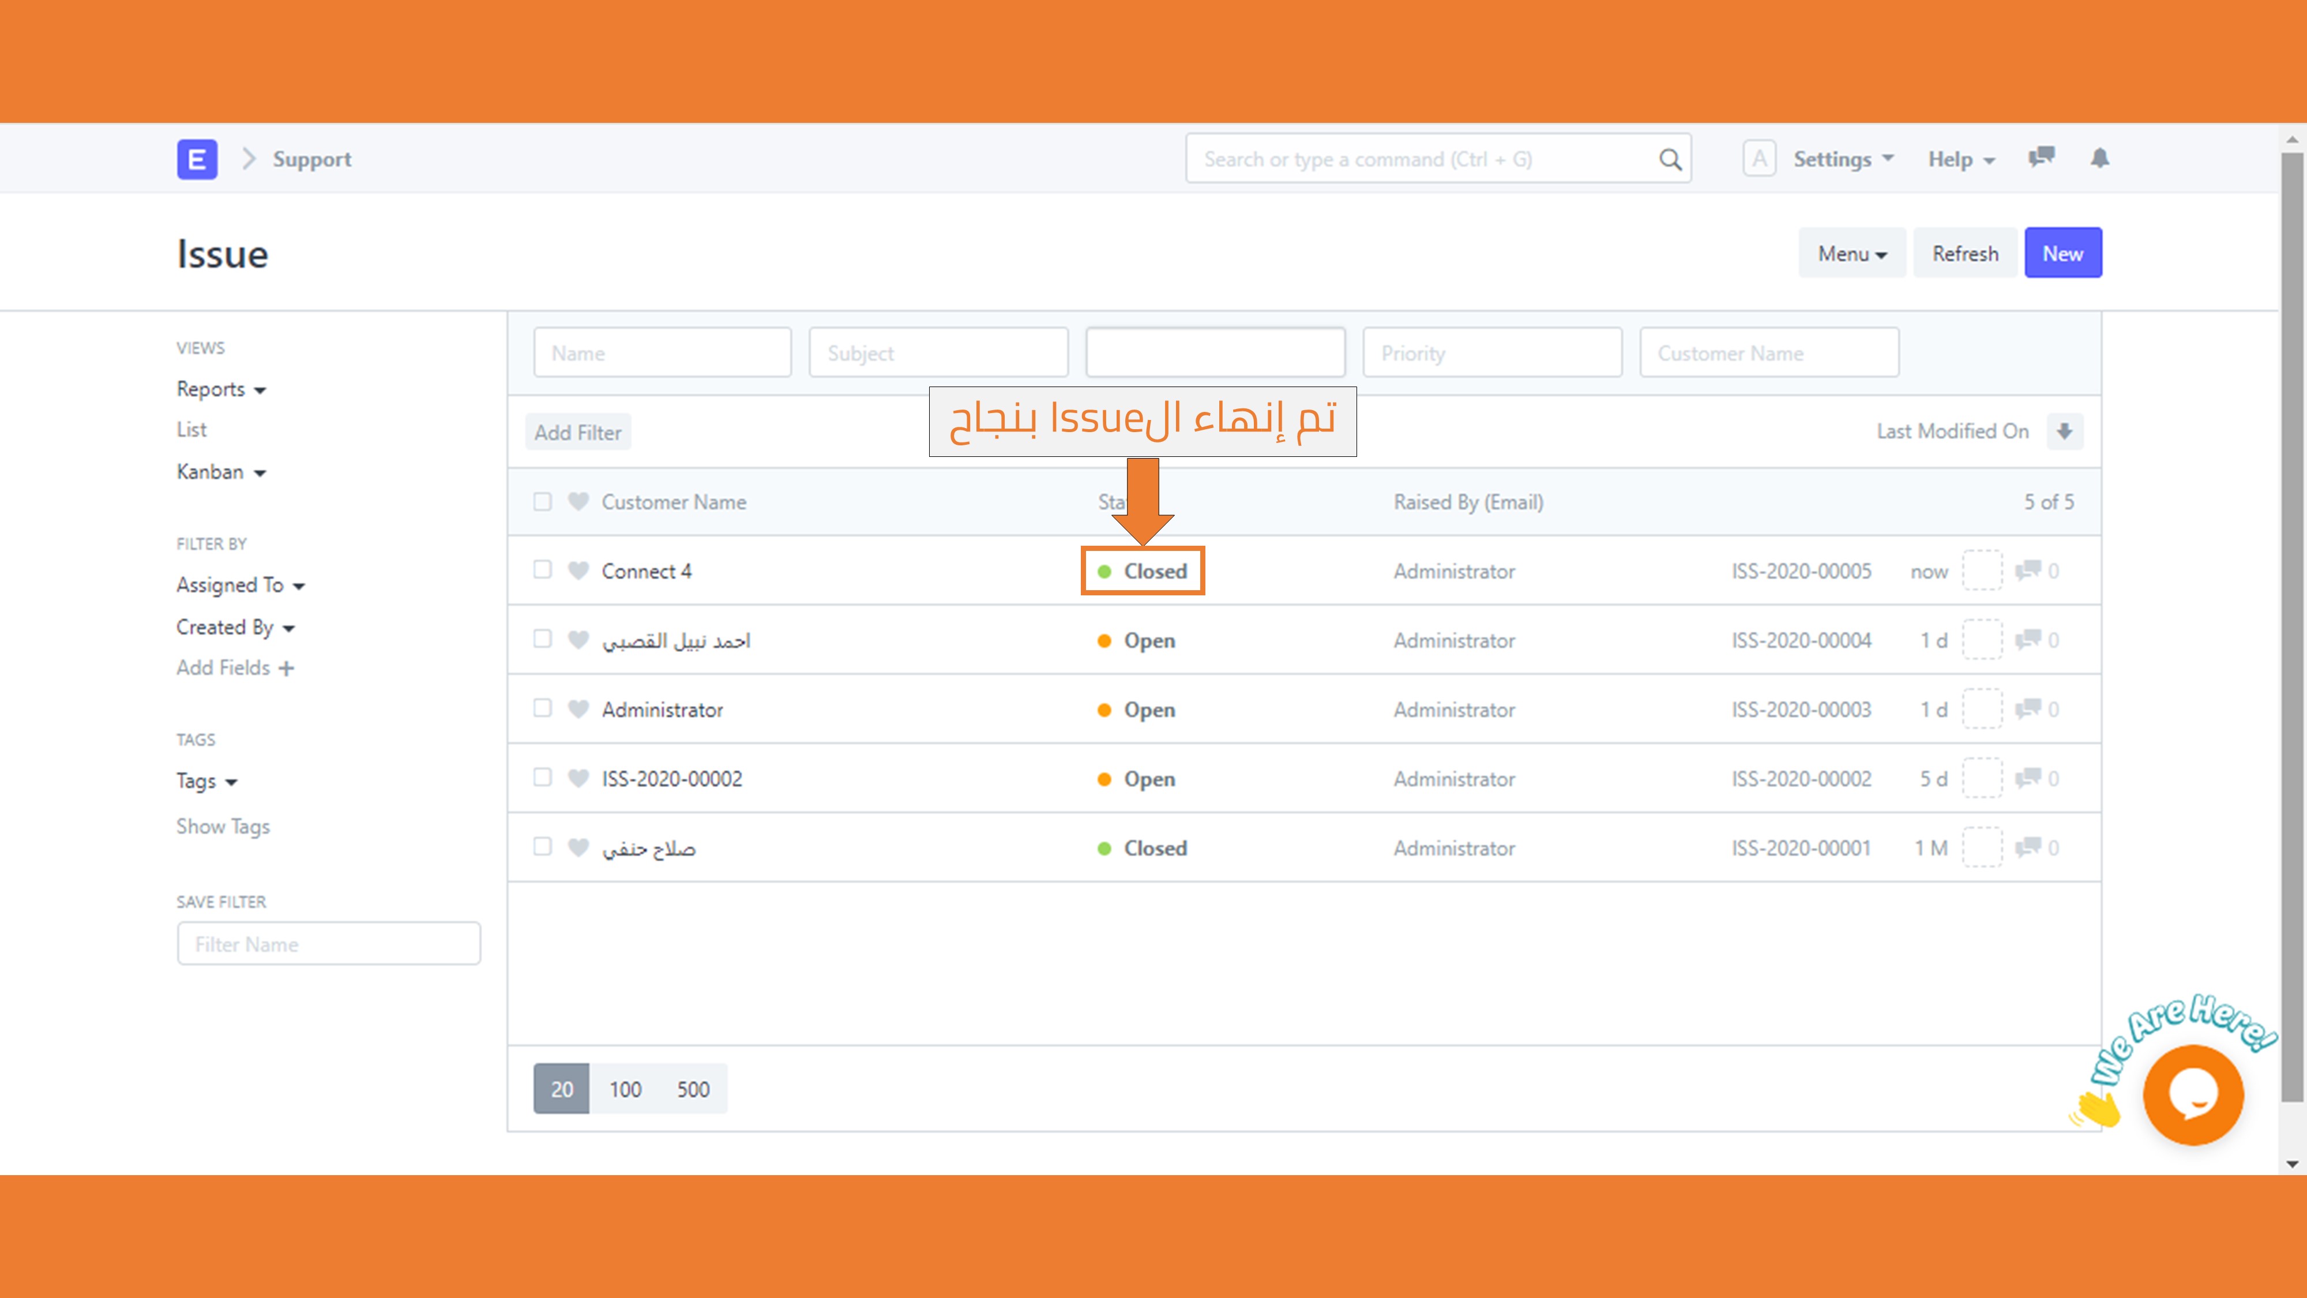
Task: Click the user avatar letter A
Action: click(x=1759, y=159)
